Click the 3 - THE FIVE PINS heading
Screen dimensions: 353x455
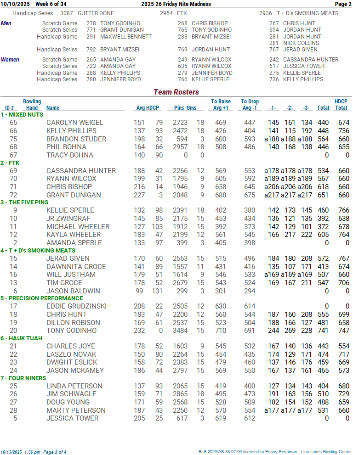[24, 202]
